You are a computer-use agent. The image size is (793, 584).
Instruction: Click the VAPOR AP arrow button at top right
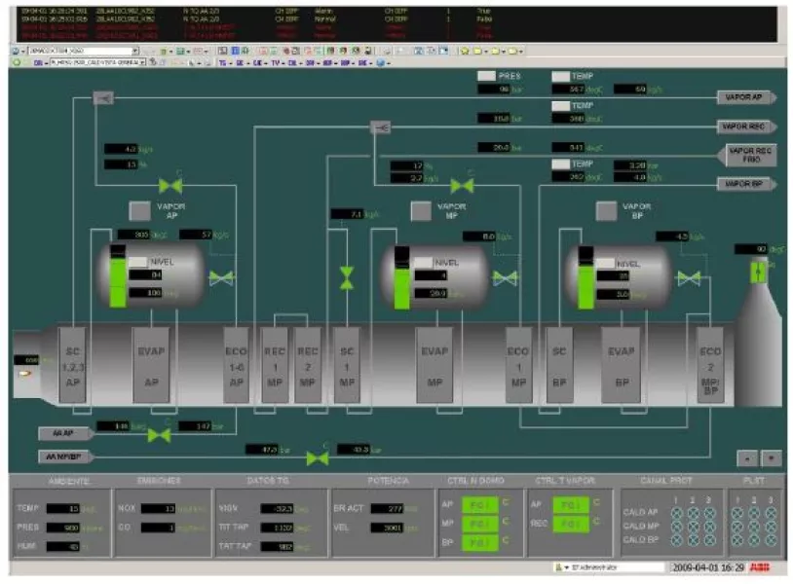[x=747, y=97]
